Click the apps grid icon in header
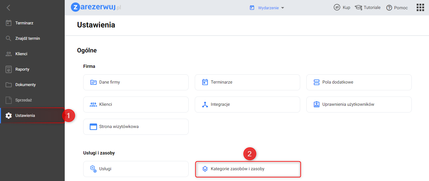Image resolution: width=429 pixels, height=181 pixels. coord(420,7)
